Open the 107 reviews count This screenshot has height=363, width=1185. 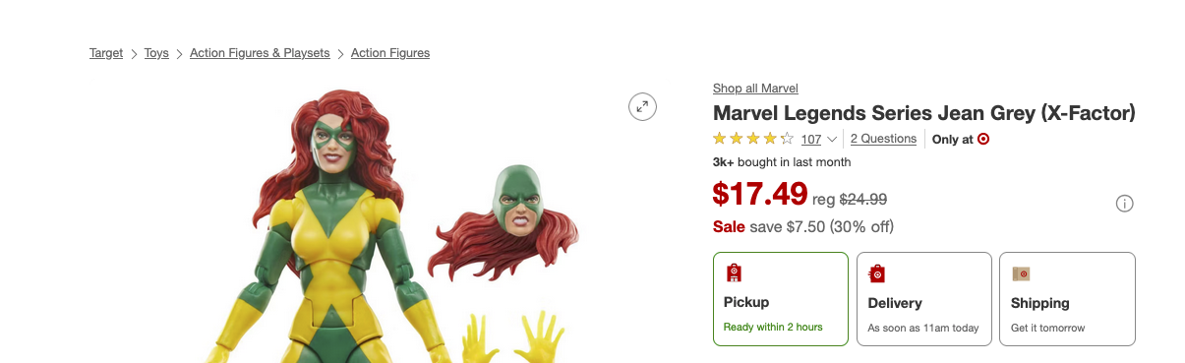click(x=811, y=140)
